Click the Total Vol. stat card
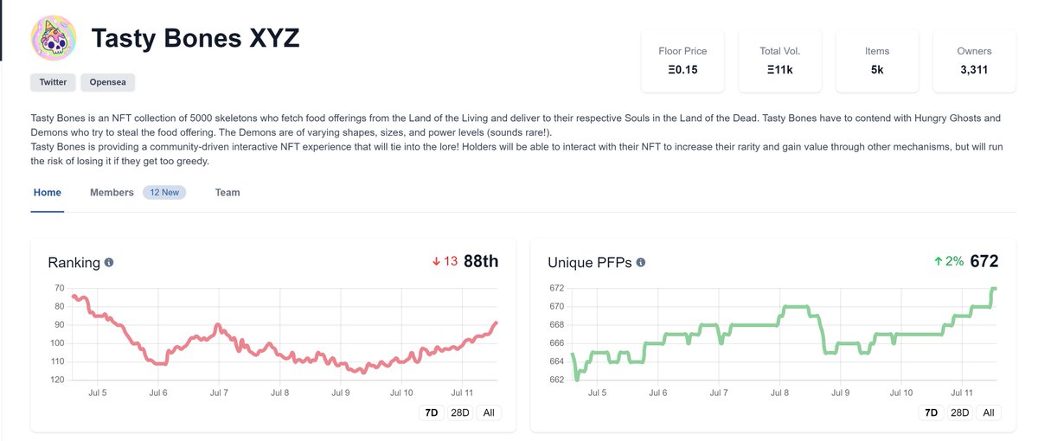The width and height of the screenshot is (1038, 441). pos(779,61)
